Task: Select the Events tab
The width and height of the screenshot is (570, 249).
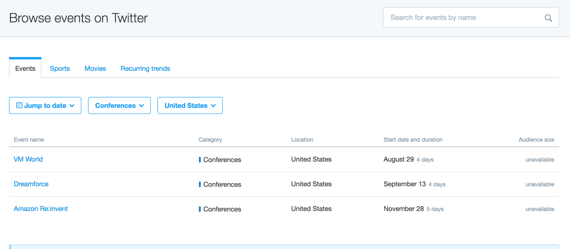Action: pos(25,68)
